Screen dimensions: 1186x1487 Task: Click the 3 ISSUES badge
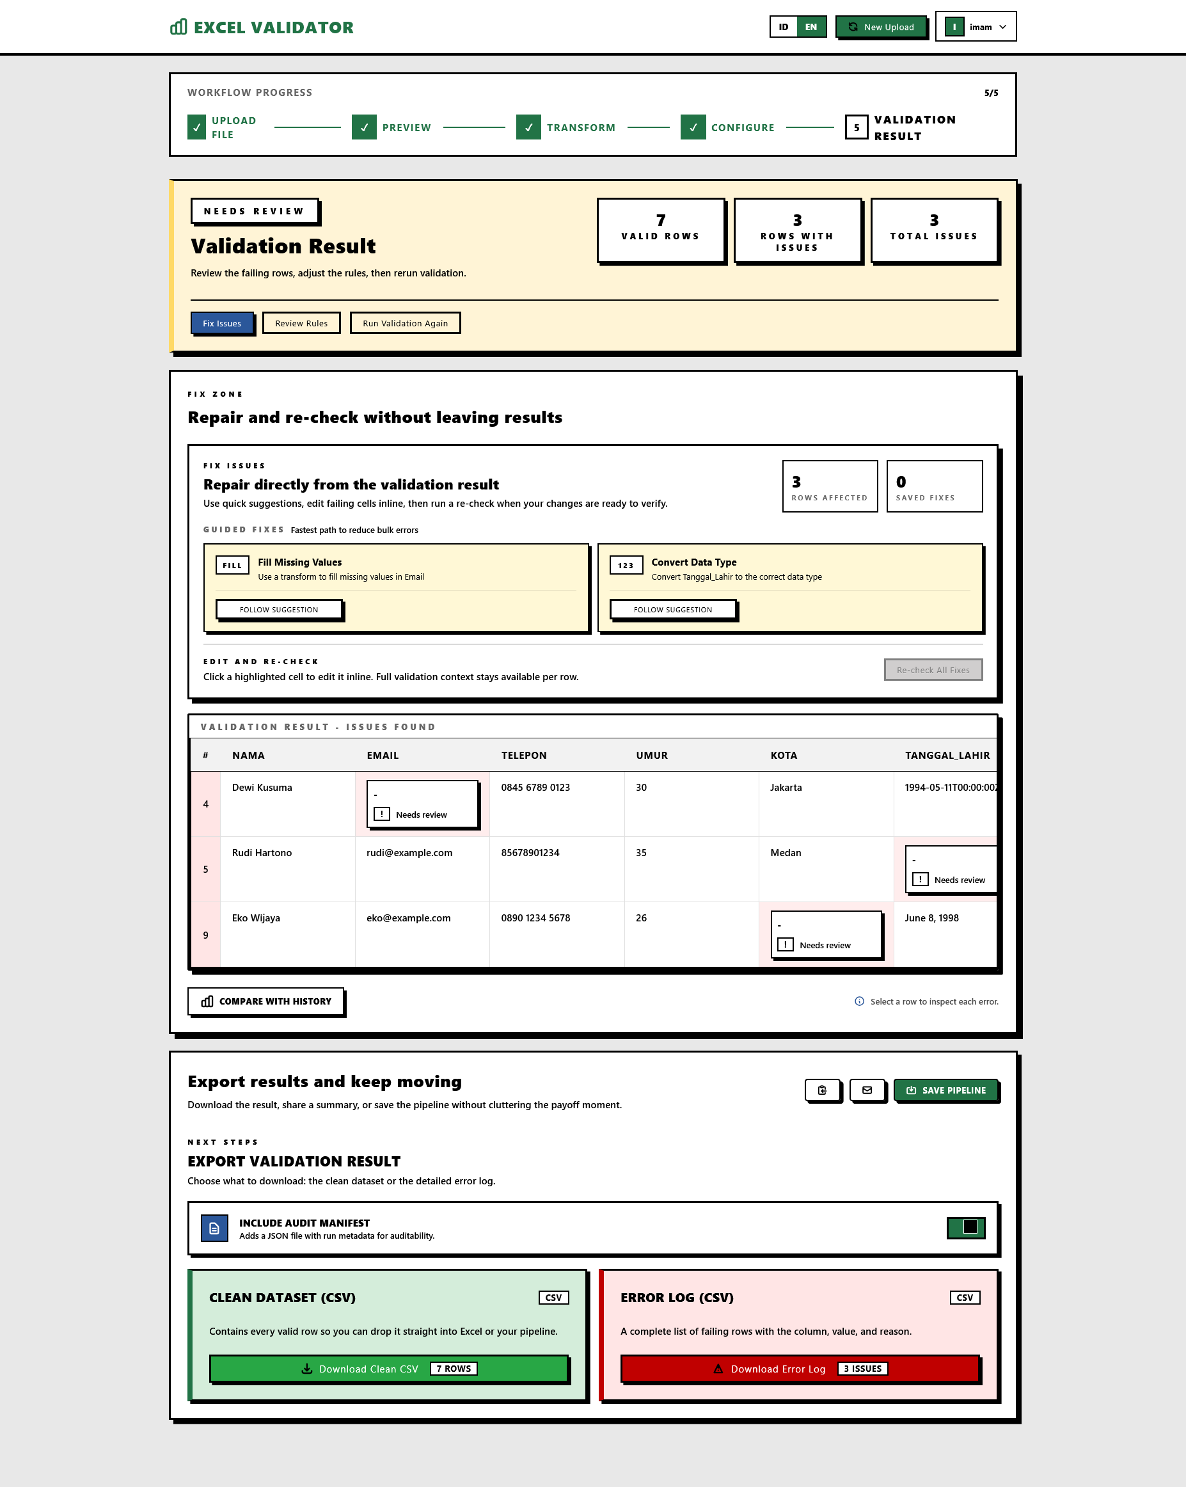(862, 1369)
